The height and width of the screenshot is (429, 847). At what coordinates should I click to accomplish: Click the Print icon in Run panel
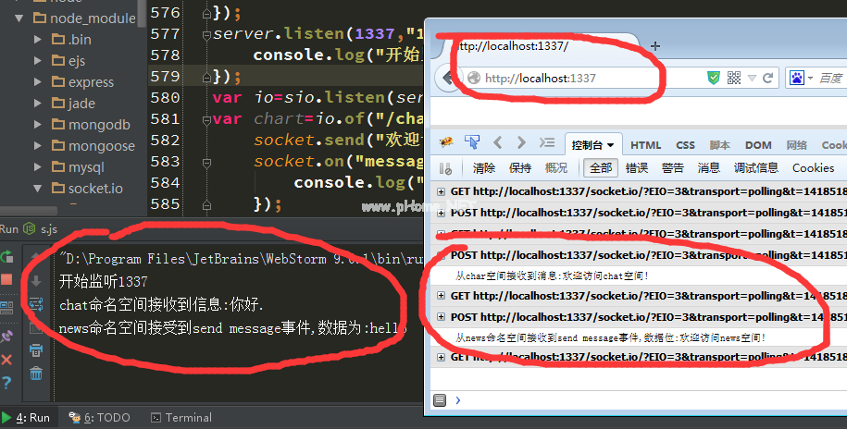pos(36,350)
